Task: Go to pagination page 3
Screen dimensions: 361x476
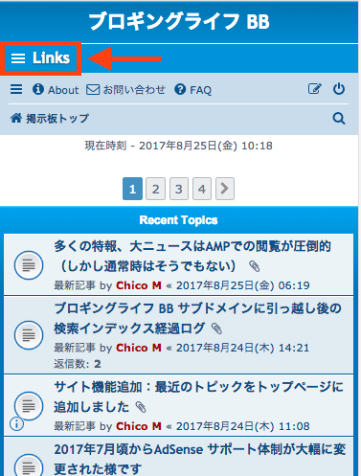Action: click(x=179, y=189)
